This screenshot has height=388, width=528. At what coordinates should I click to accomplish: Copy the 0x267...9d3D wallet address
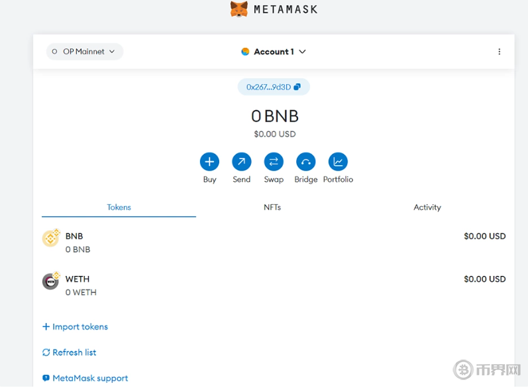274,87
